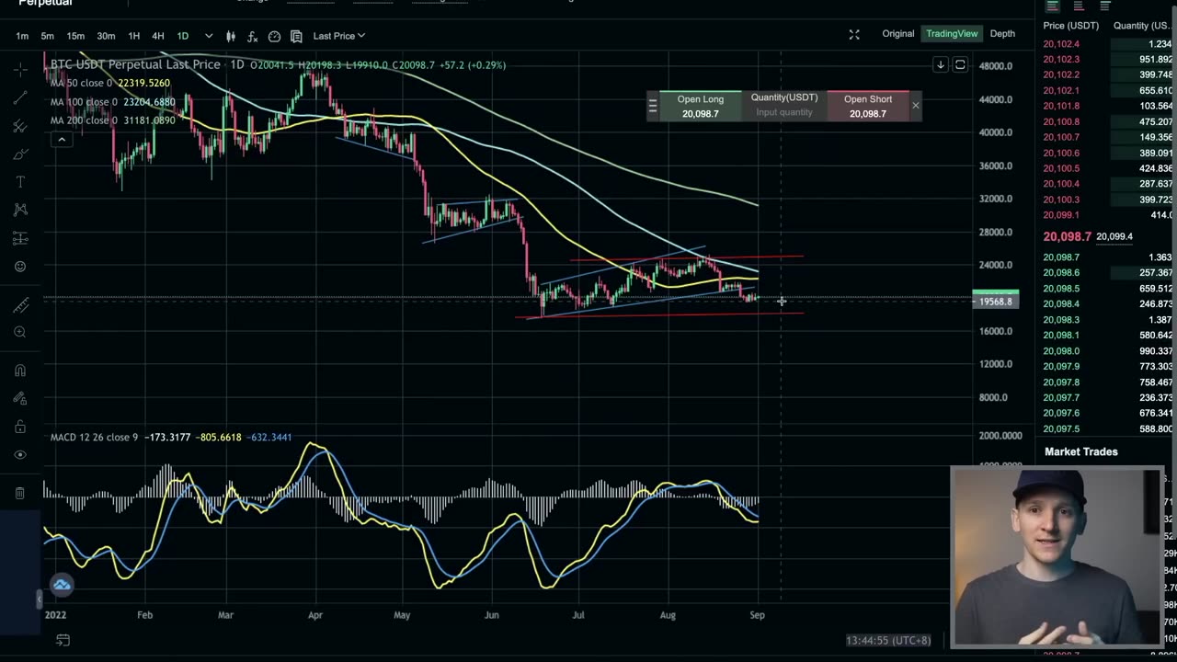1177x662 pixels.
Task: Lock all drawing tools
Action: click(20, 427)
